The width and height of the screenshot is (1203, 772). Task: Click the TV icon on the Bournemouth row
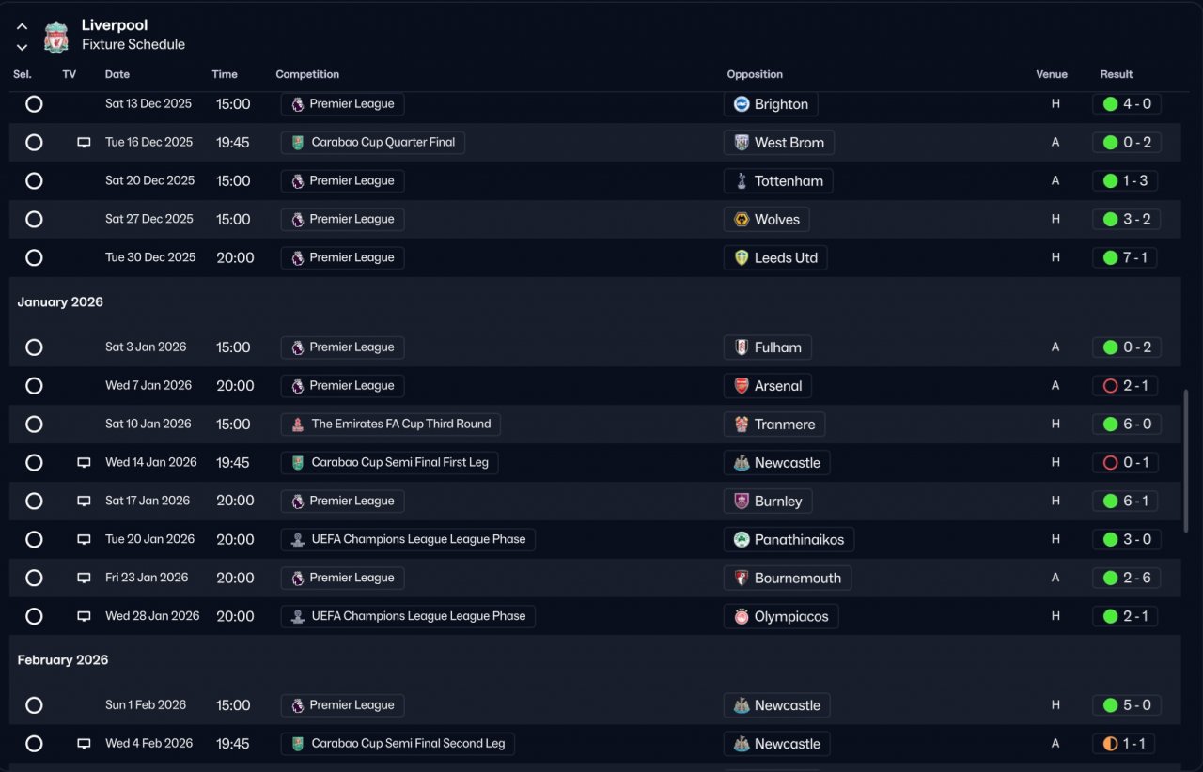click(x=84, y=579)
